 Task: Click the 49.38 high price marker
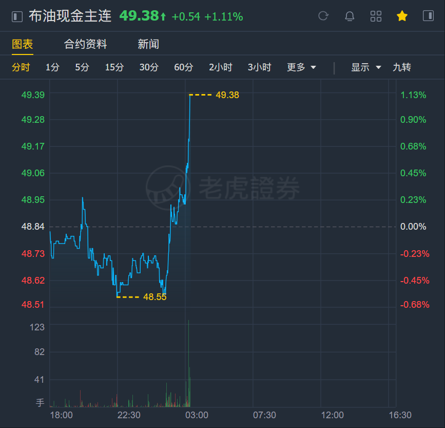pos(227,95)
